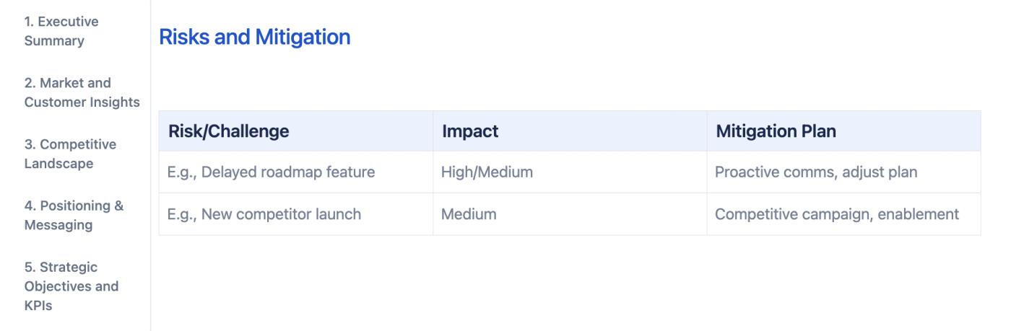Image resolution: width=1011 pixels, height=331 pixels.
Task: Click the sidebar divider line
Action: 151,166
